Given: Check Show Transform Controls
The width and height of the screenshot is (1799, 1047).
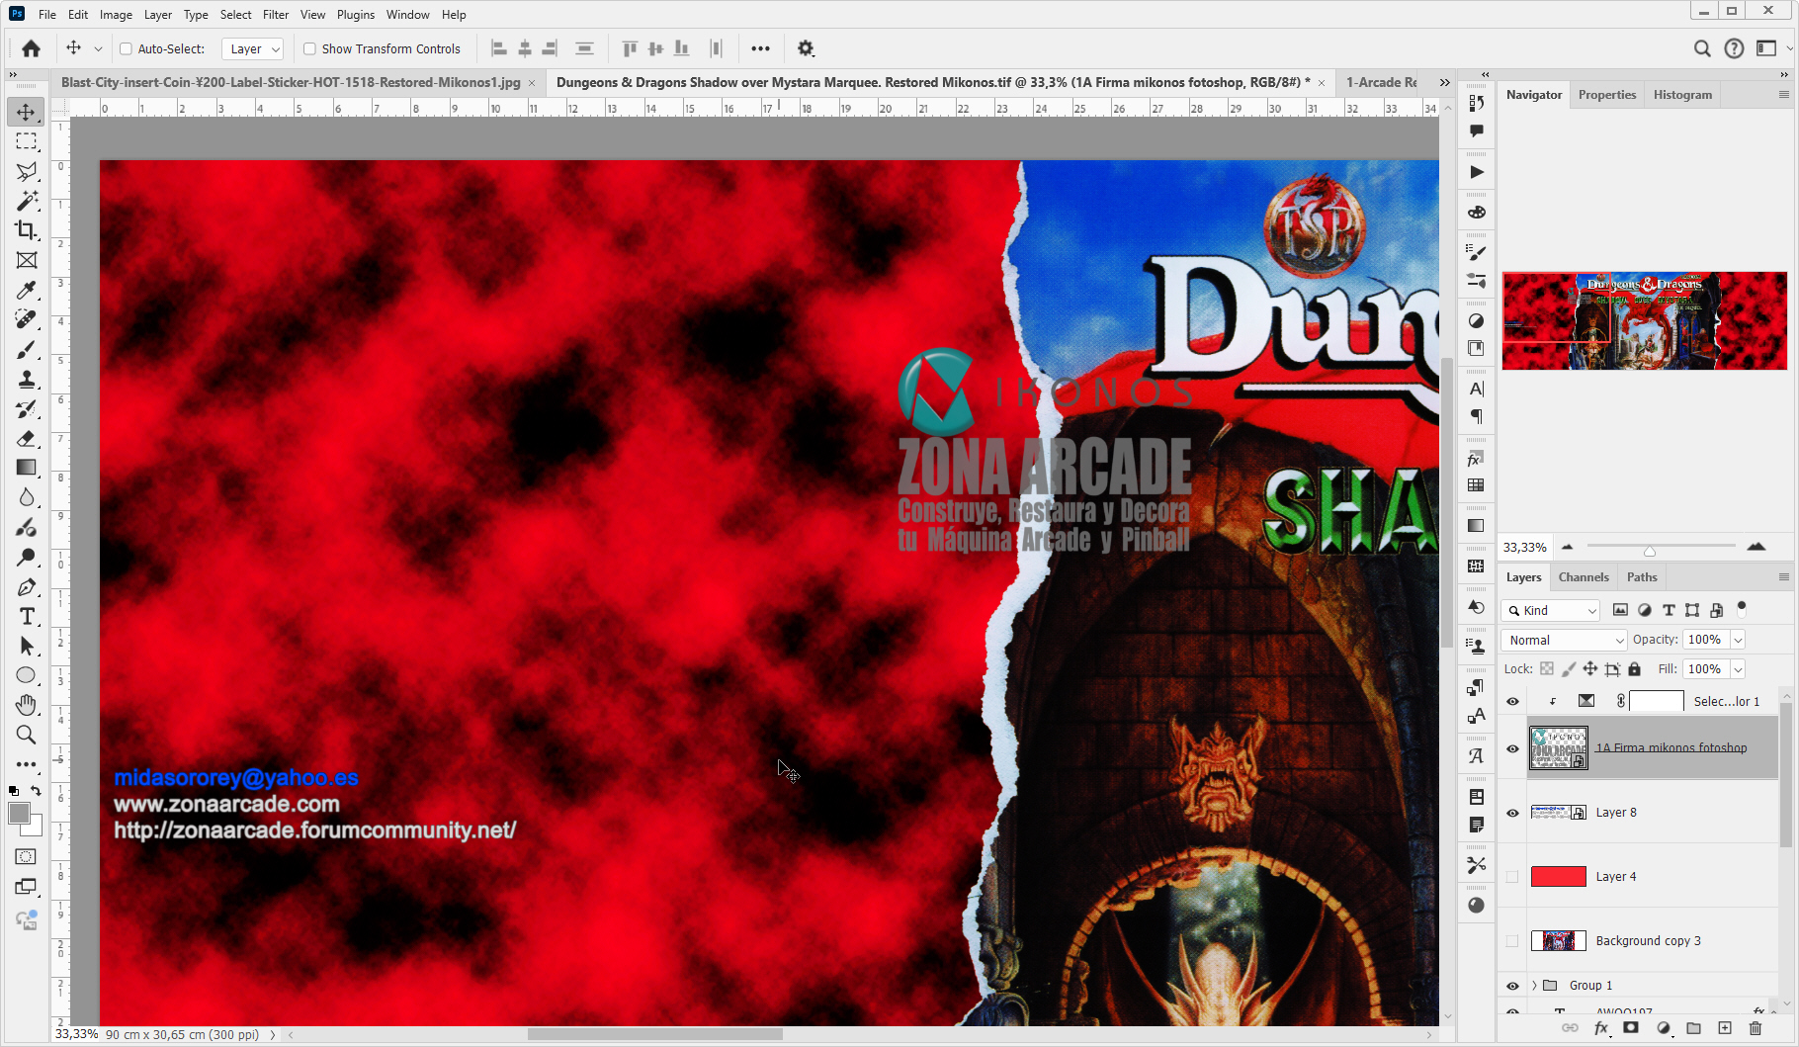Looking at the screenshot, I should click(x=307, y=48).
